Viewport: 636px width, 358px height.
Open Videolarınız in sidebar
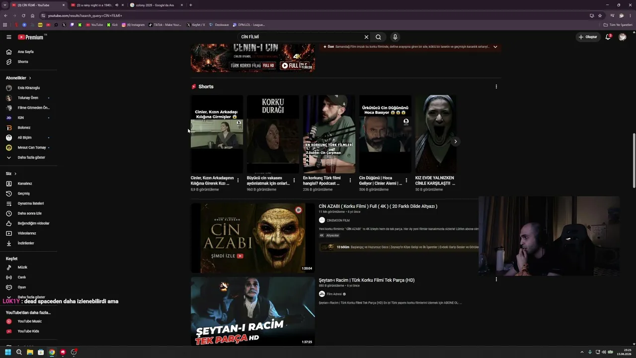[x=28, y=233]
